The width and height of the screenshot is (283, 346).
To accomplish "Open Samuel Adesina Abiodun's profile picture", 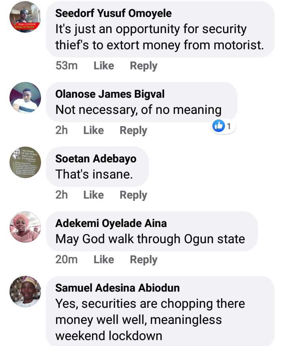I will point(25,292).
